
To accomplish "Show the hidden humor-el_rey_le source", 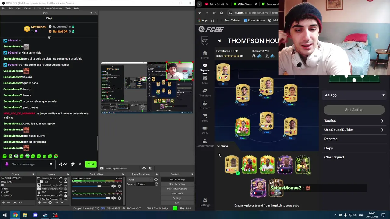I will click(61, 185).
